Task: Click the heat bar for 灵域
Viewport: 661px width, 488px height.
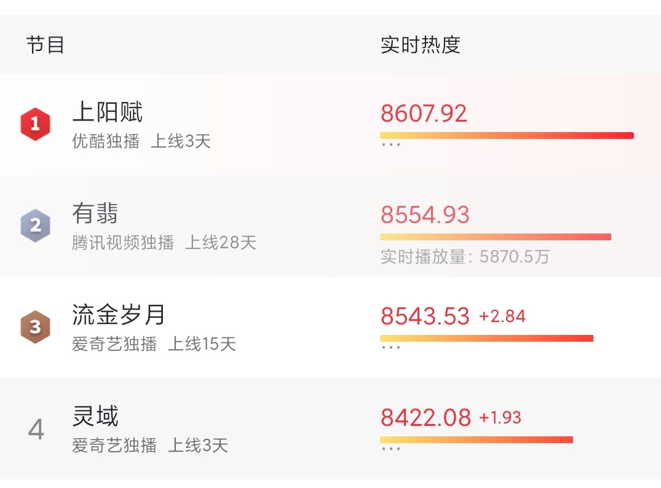Action: click(x=477, y=440)
